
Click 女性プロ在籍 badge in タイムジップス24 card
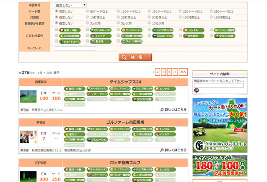(143, 99)
